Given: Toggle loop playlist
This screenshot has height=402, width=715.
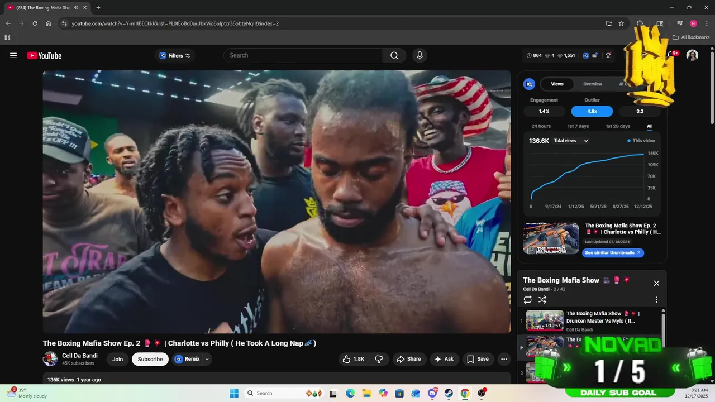Looking at the screenshot, I should click(528, 300).
